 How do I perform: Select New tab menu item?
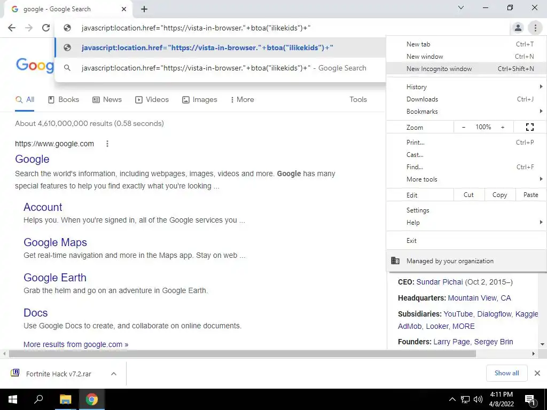click(x=467, y=44)
